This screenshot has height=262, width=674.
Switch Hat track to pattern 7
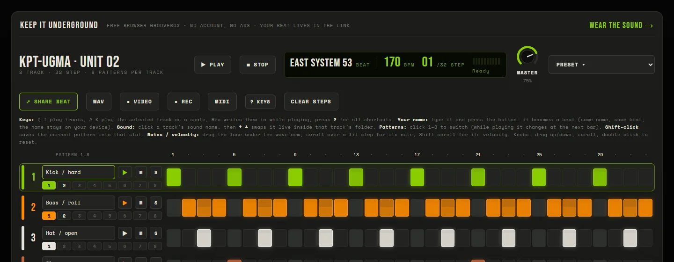140,246
